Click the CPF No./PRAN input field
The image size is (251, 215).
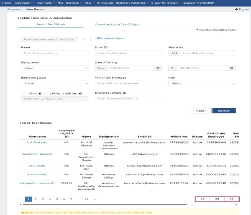click(54, 99)
